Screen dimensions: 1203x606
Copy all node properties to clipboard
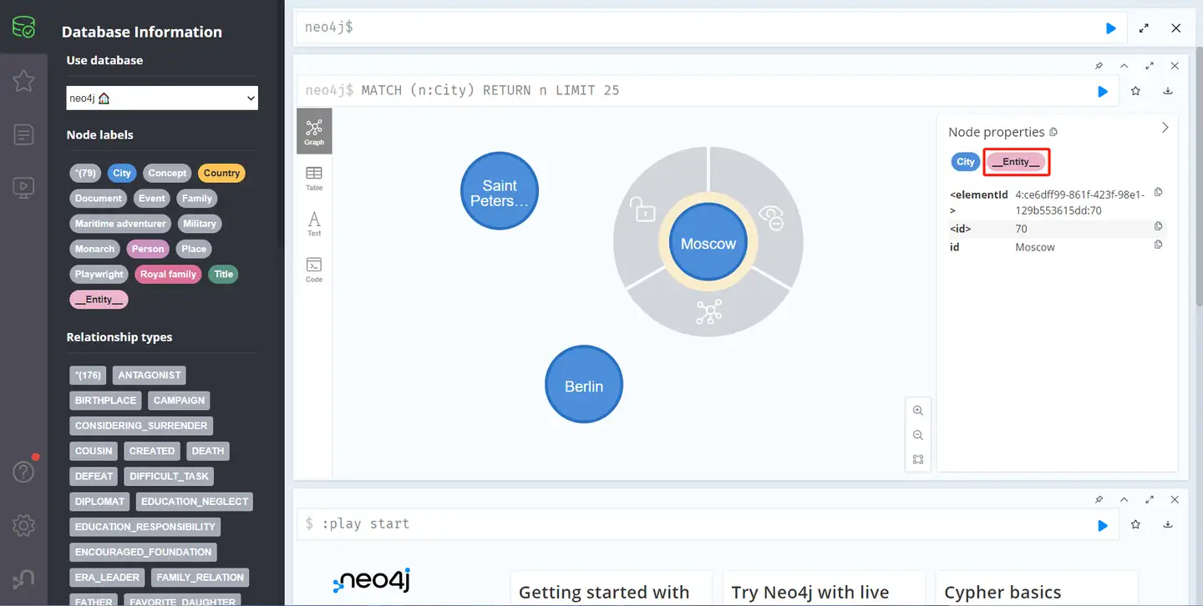1053,132
